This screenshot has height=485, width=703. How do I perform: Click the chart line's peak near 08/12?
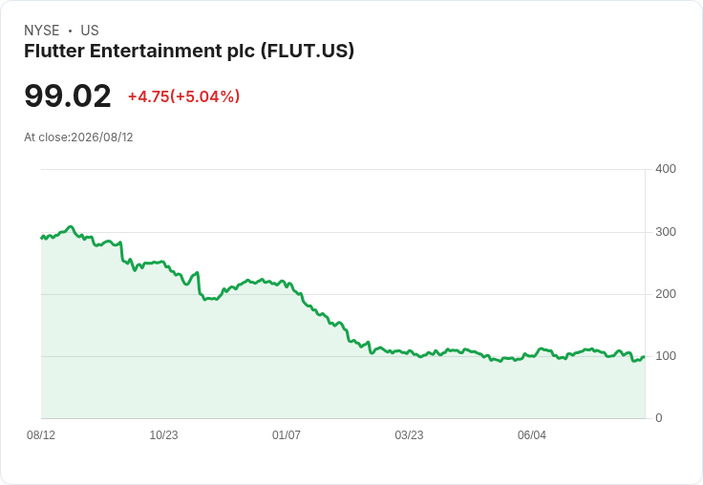[70, 227]
